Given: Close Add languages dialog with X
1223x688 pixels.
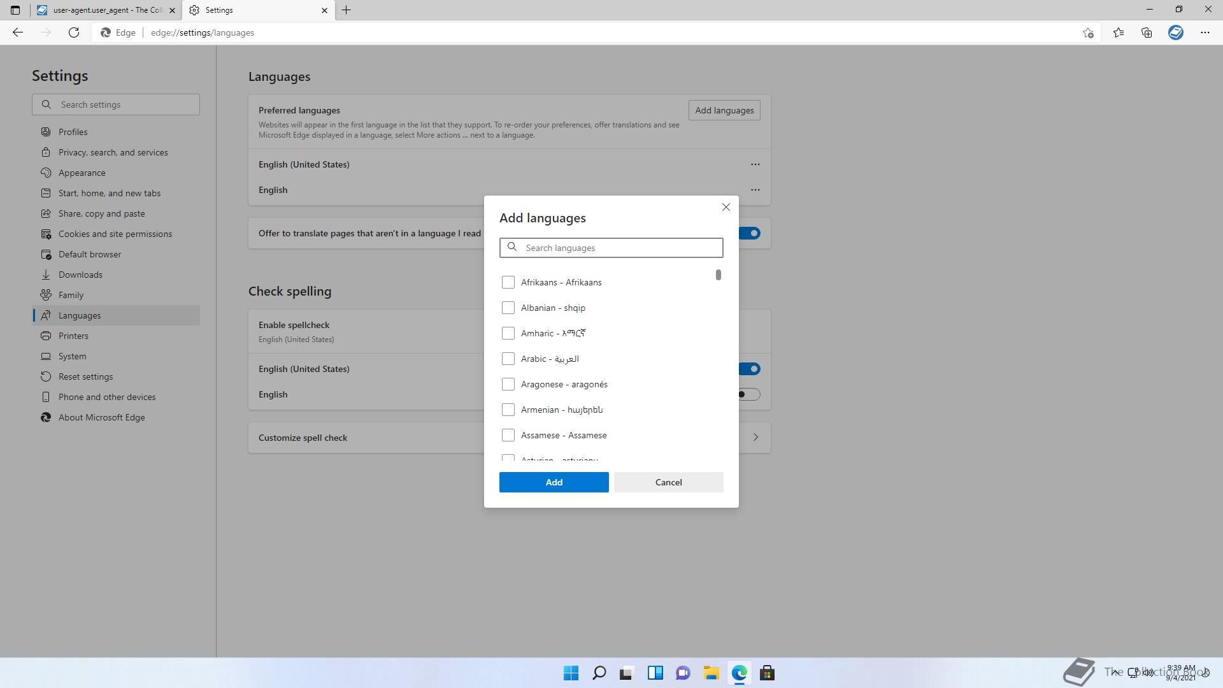Looking at the screenshot, I should coord(726,207).
